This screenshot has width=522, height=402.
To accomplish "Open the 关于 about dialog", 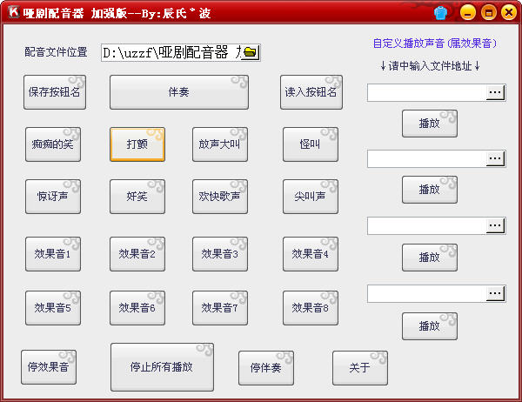I will (x=360, y=368).
